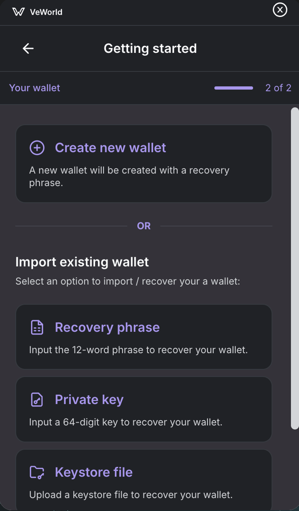299x511 pixels.
Task: Pick the "Private key" import option
Action: pos(89,400)
